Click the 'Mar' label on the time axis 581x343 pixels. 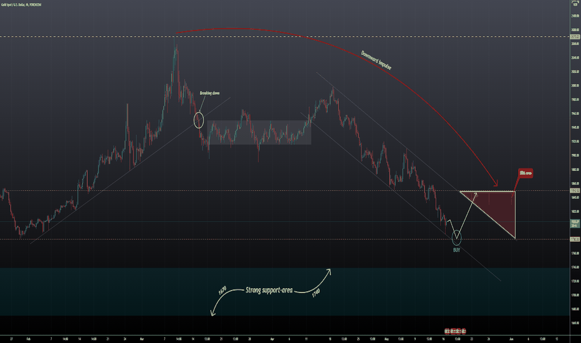pyautogui.click(x=142, y=339)
